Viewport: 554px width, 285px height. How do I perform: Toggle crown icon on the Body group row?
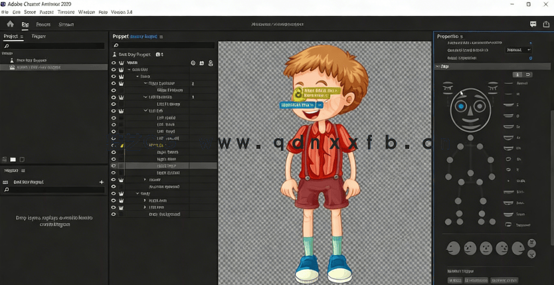(121, 193)
